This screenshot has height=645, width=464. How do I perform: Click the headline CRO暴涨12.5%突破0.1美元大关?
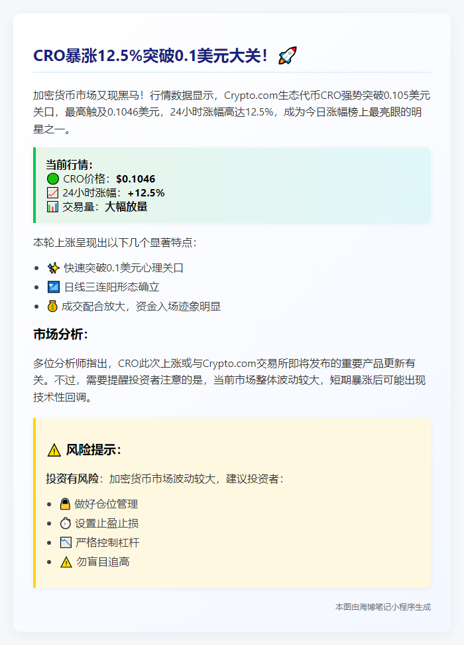[150, 56]
